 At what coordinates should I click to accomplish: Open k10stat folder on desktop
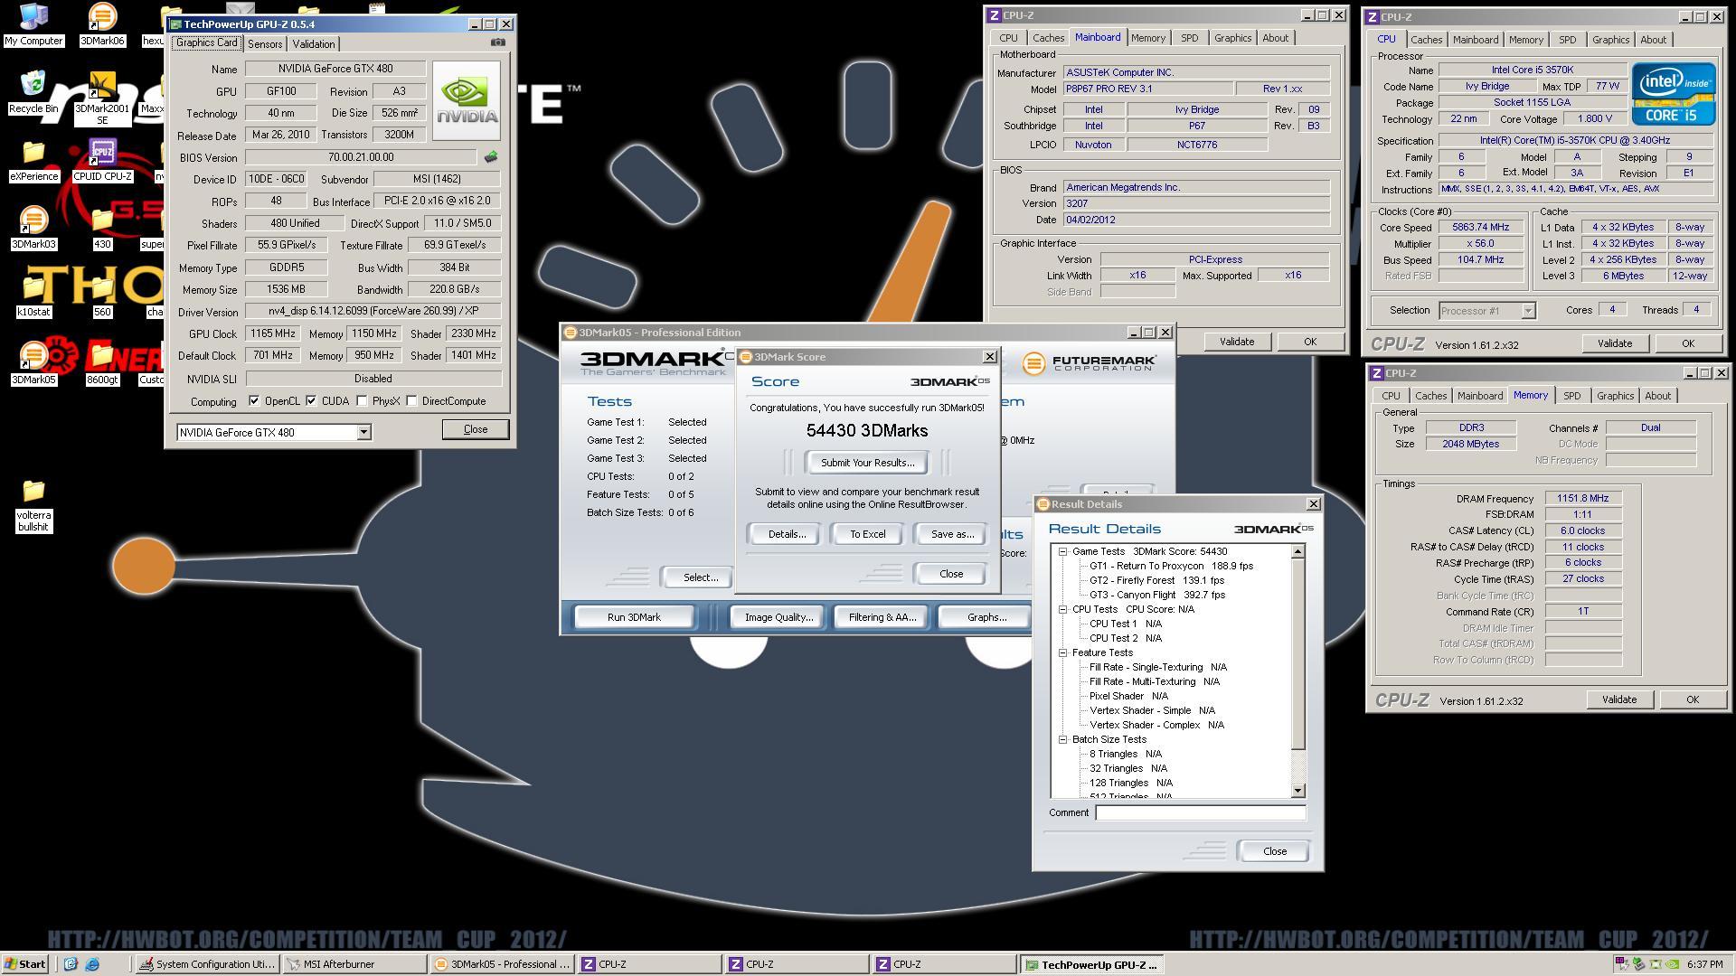(x=33, y=296)
